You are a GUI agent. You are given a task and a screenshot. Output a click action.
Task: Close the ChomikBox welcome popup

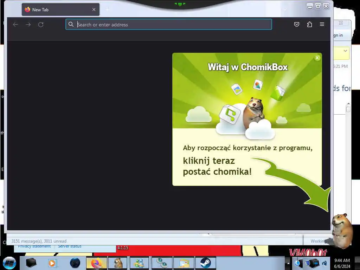coord(317,58)
